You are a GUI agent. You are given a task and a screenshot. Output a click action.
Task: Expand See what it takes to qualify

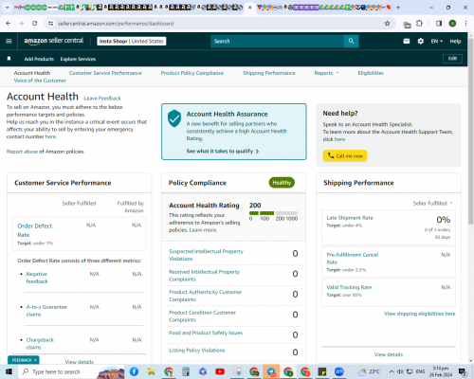[223, 151]
